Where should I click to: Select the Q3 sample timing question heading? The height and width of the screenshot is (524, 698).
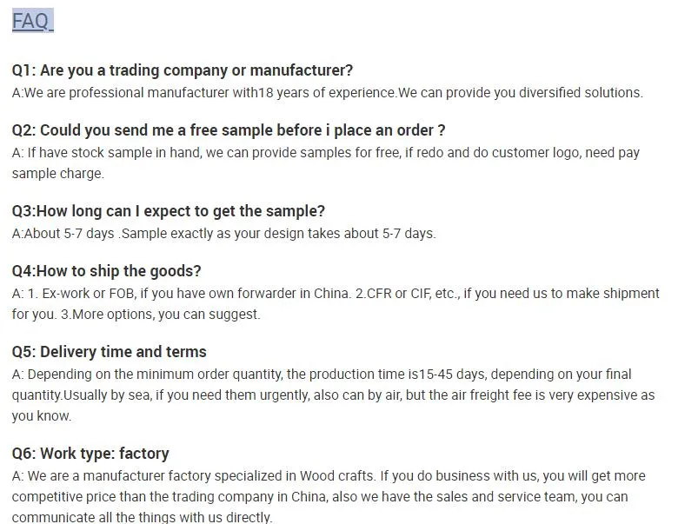point(169,211)
